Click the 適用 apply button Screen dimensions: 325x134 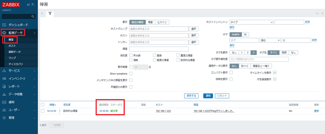click(x=208, y=96)
